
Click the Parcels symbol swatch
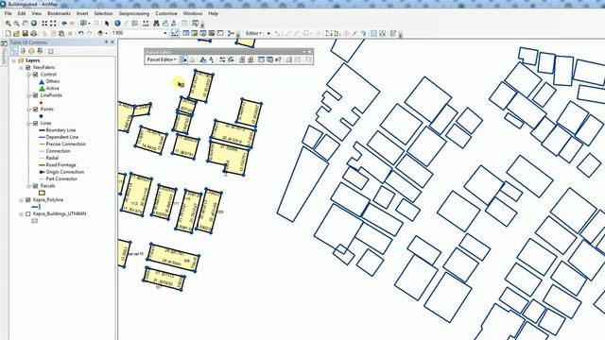pos(42,193)
